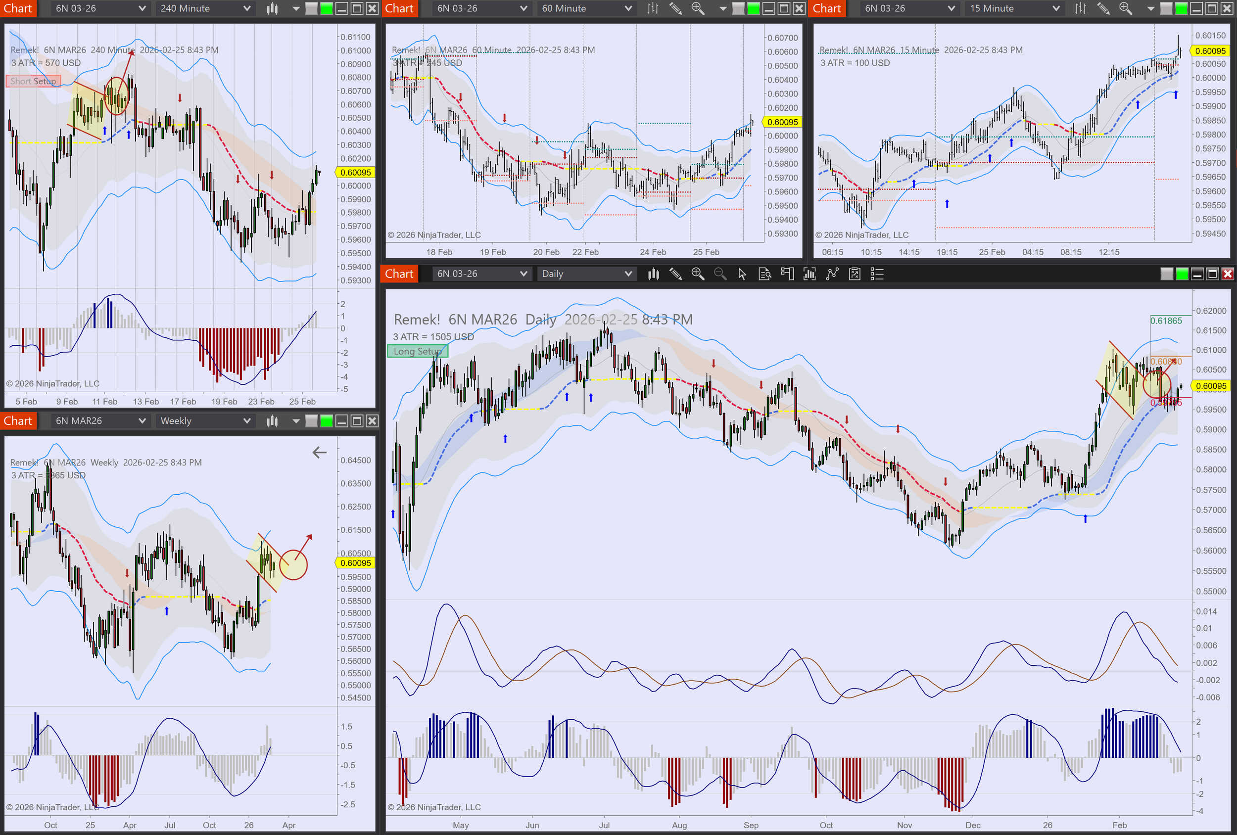Click the Long Setup label on Daily chart
Screen dimensions: 1237x835
coord(417,351)
